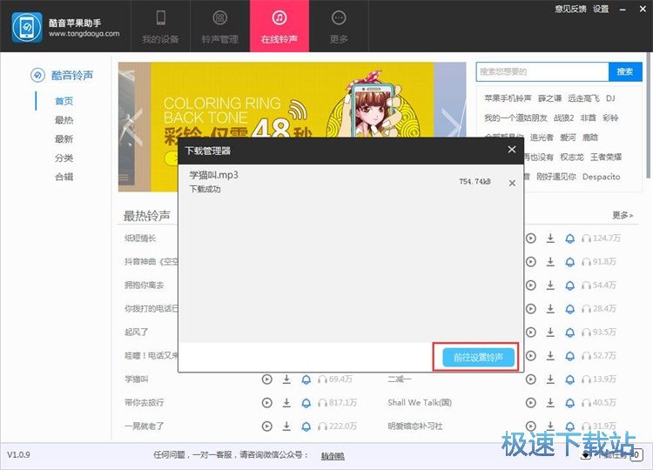This screenshot has width=653, height=470.
Task: Click the blue 搜索 button
Action: (x=625, y=71)
